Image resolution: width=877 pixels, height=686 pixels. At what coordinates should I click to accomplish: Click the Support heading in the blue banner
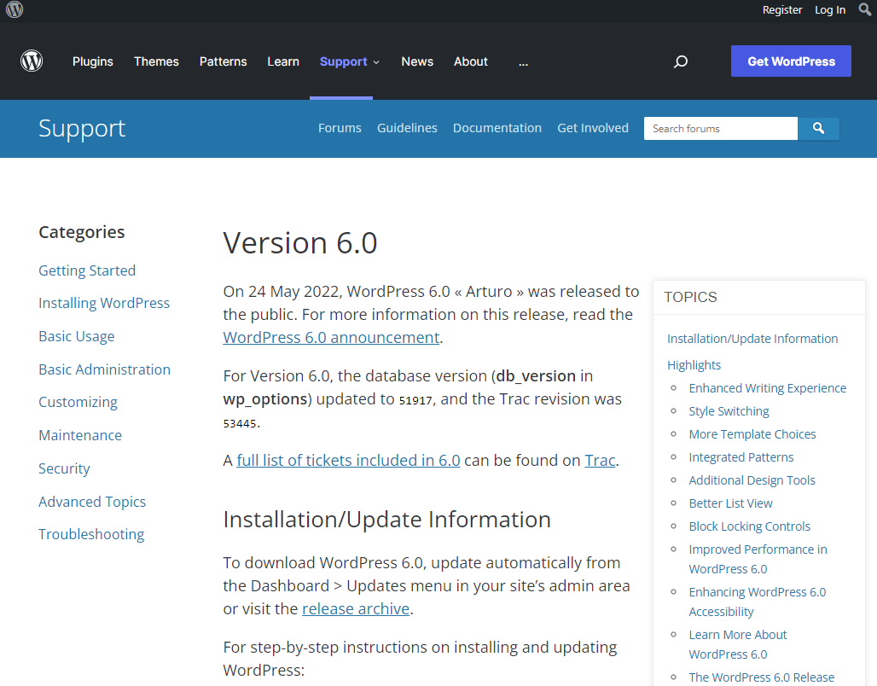[82, 129]
